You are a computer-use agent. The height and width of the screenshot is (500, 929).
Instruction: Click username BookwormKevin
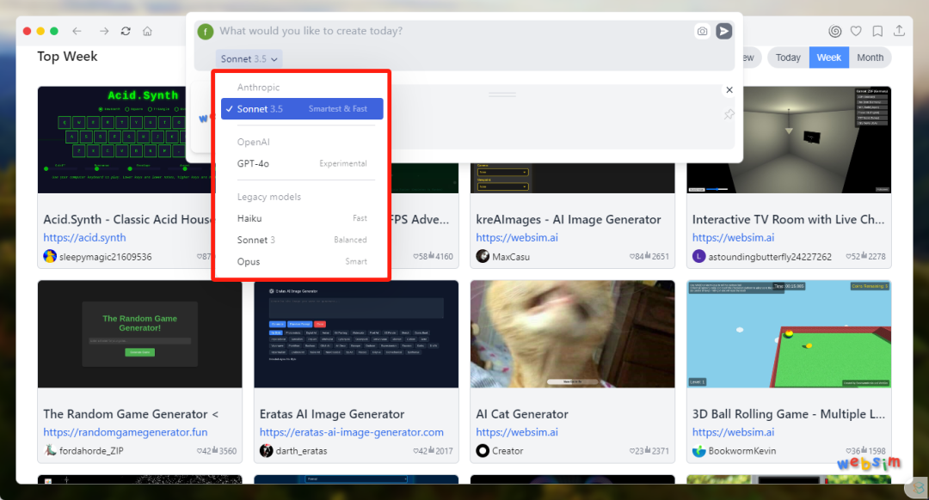[x=741, y=451]
